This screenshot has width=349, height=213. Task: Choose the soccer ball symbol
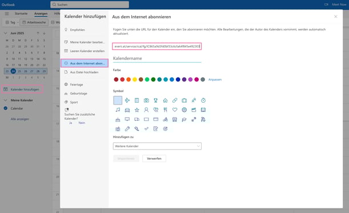point(184,110)
